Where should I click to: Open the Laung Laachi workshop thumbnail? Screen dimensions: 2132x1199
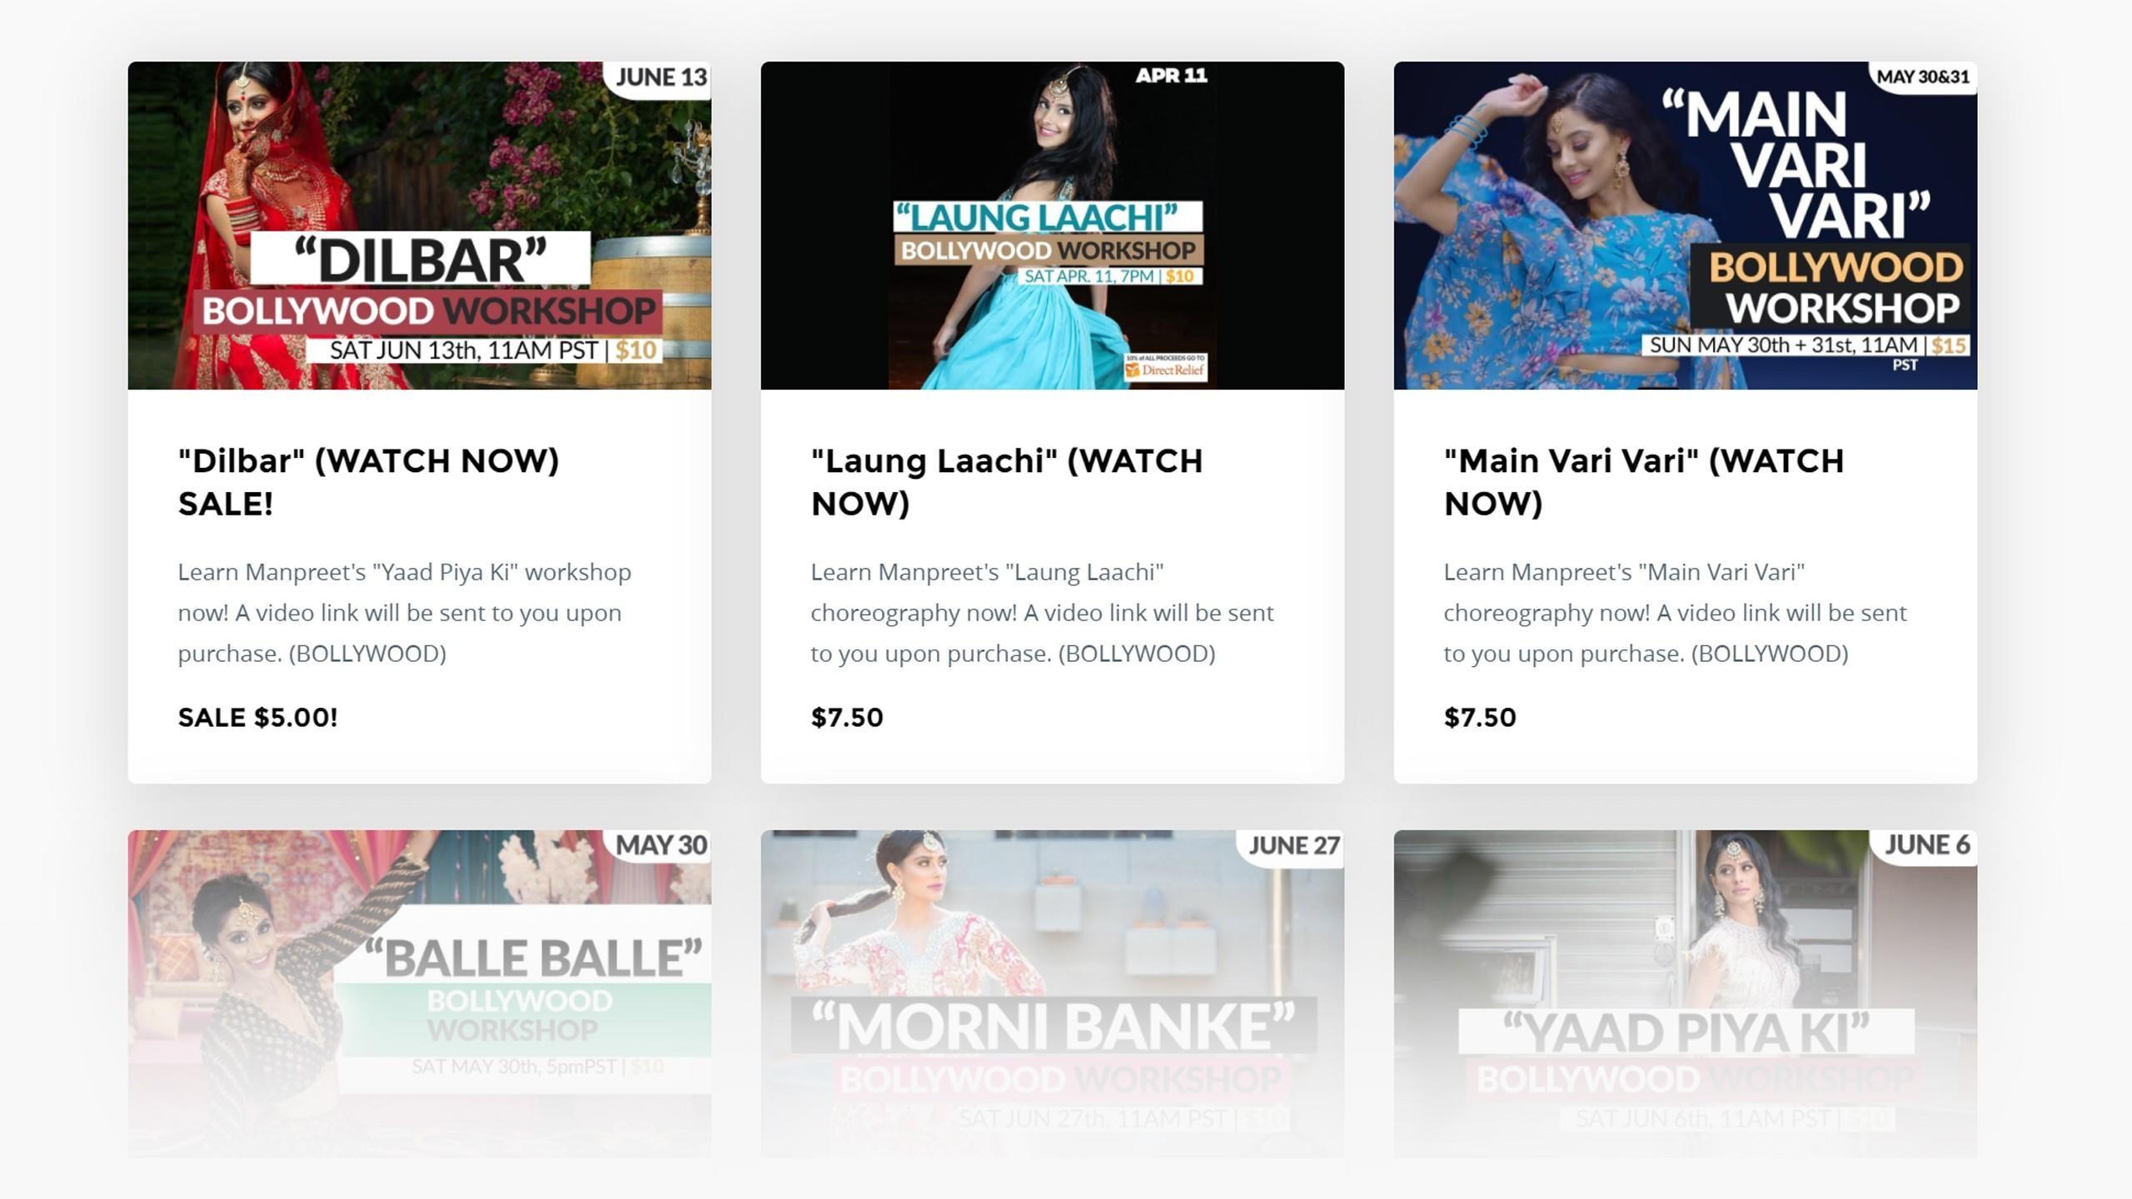1052,225
